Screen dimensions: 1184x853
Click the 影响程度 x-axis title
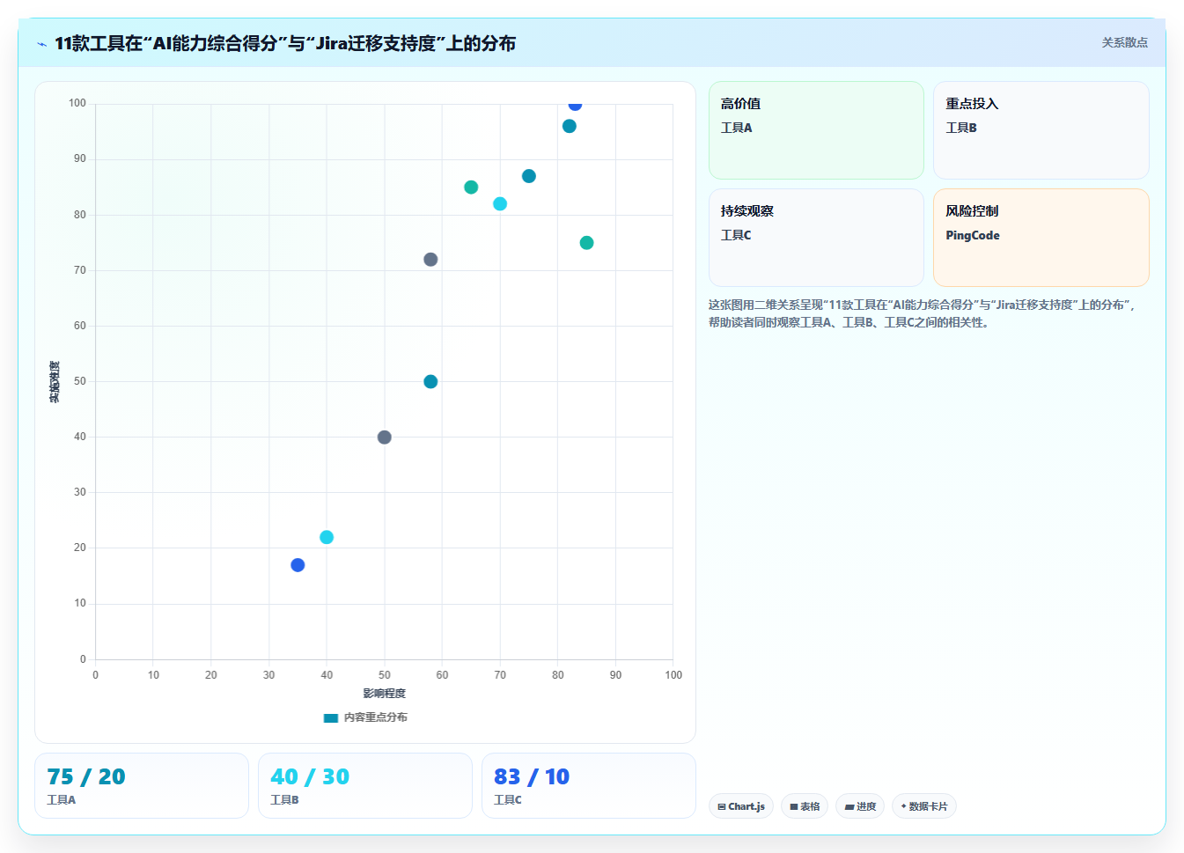[384, 694]
